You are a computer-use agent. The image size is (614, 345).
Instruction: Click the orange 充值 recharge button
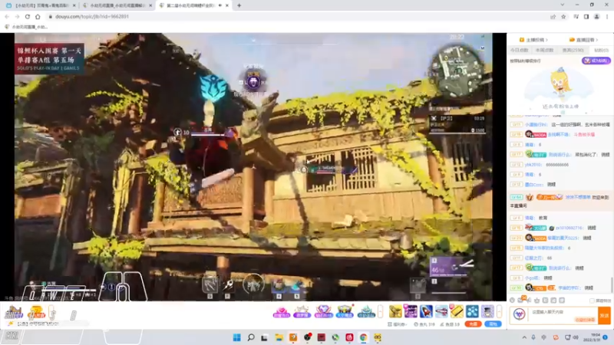[473, 324]
